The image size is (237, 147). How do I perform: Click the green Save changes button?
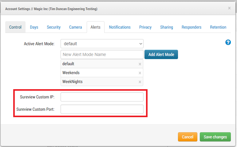(x=215, y=137)
